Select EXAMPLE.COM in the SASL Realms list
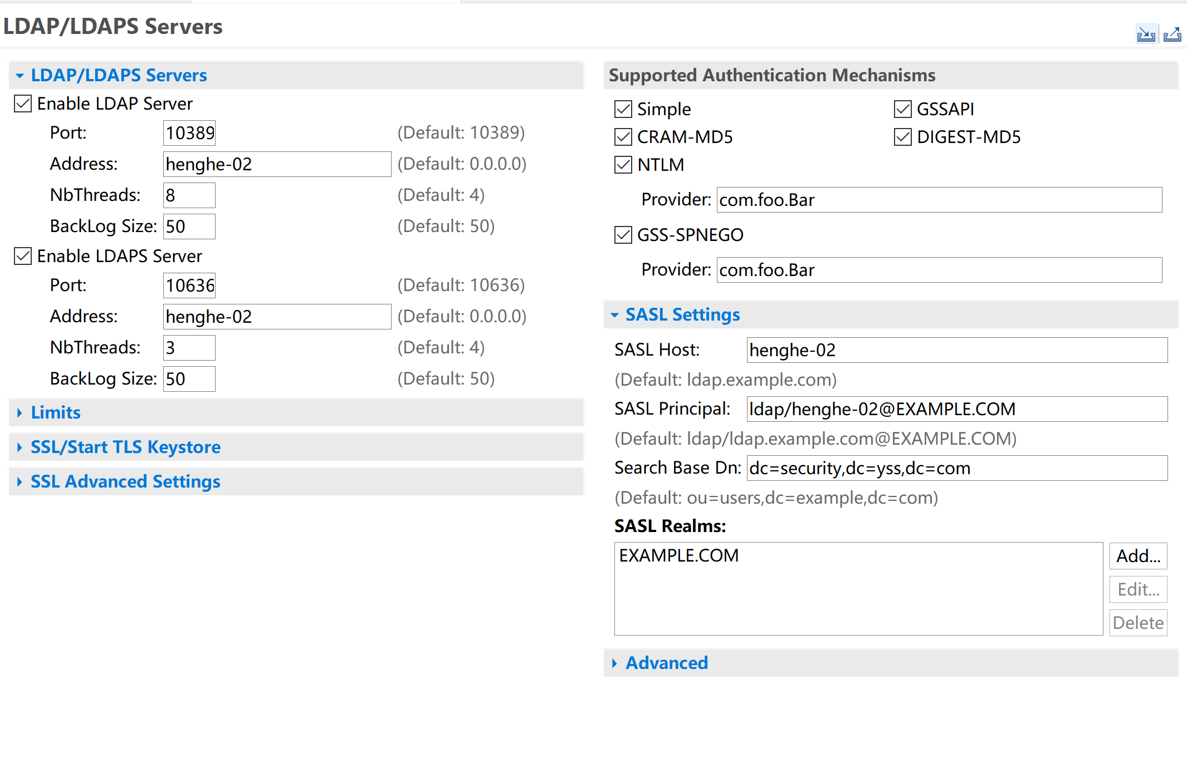Screen dimensions: 1187x758 tap(679, 555)
